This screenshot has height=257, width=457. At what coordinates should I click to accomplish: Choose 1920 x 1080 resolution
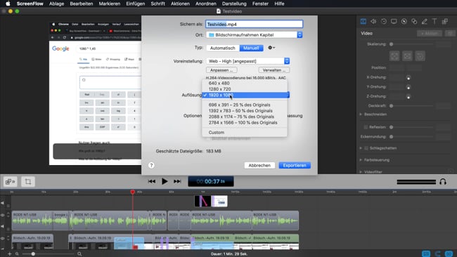[245, 95]
